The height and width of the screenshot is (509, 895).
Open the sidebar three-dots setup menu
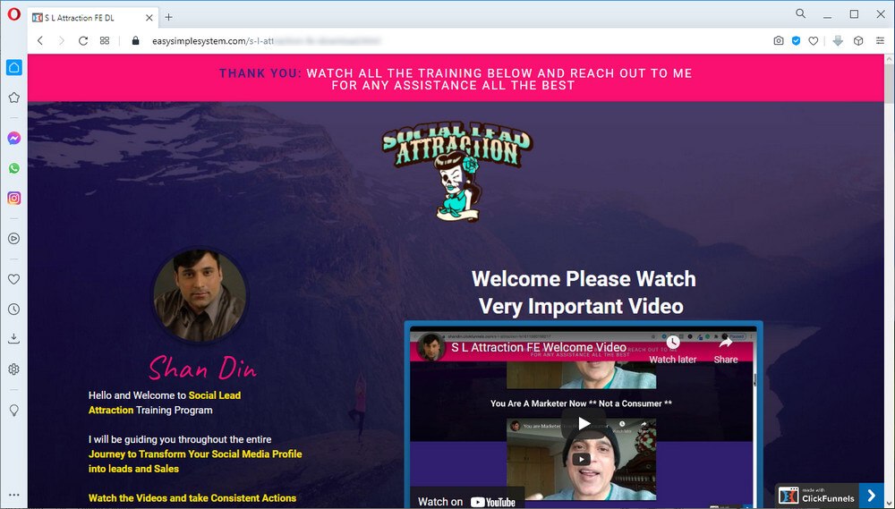14,495
